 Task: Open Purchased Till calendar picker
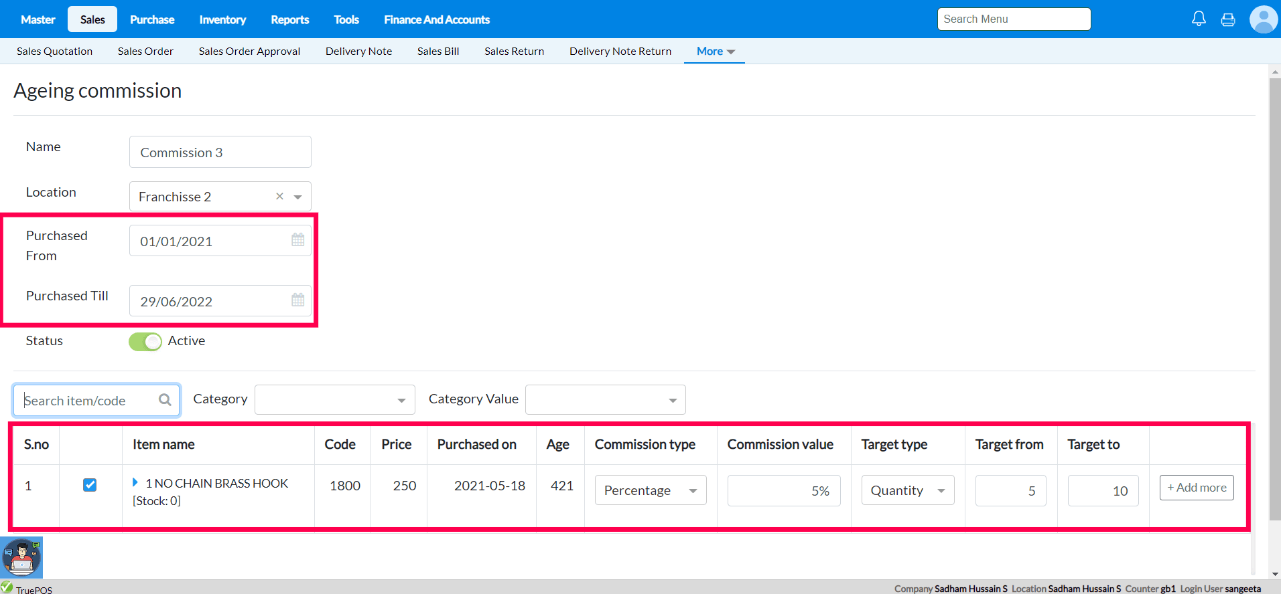pyautogui.click(x=298, y=300)
